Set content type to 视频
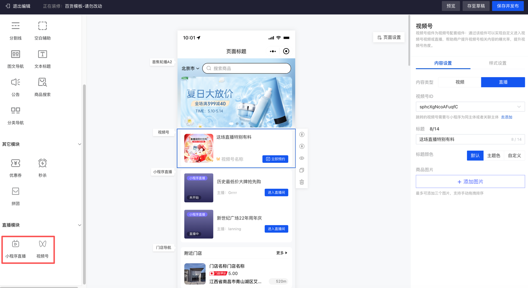Screen dimensions: 528x288 pyautogui.click(x=460, y=82)
